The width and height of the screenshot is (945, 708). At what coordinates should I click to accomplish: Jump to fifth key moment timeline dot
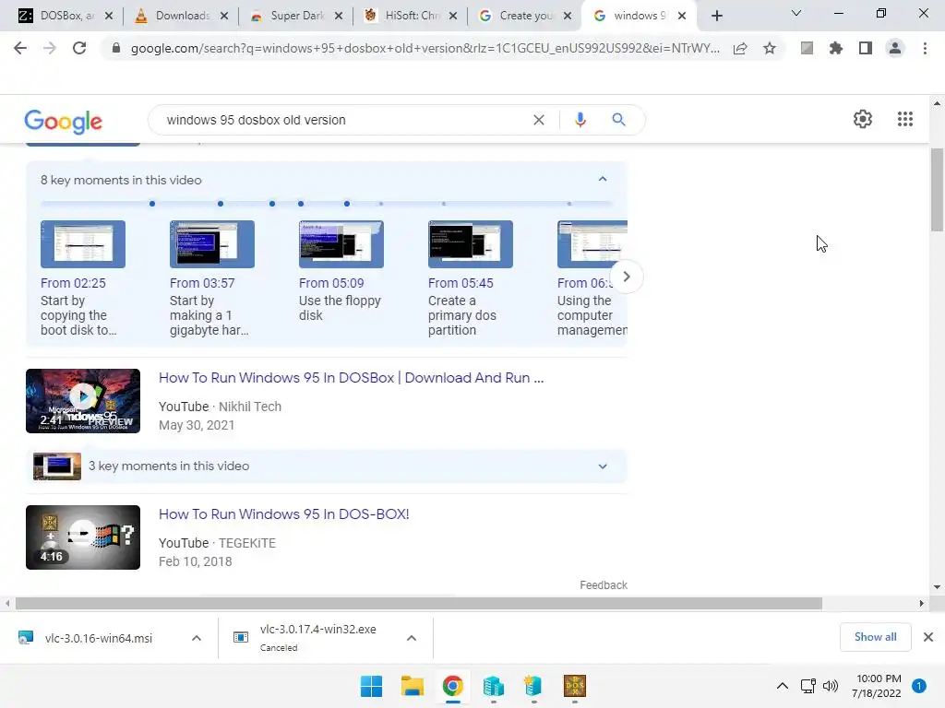(347, 204)
